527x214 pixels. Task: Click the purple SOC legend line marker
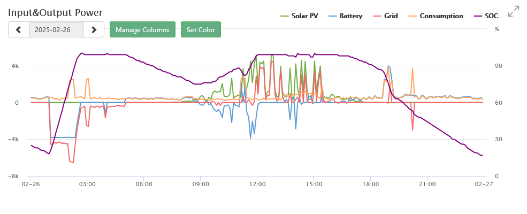pos(478,16)
